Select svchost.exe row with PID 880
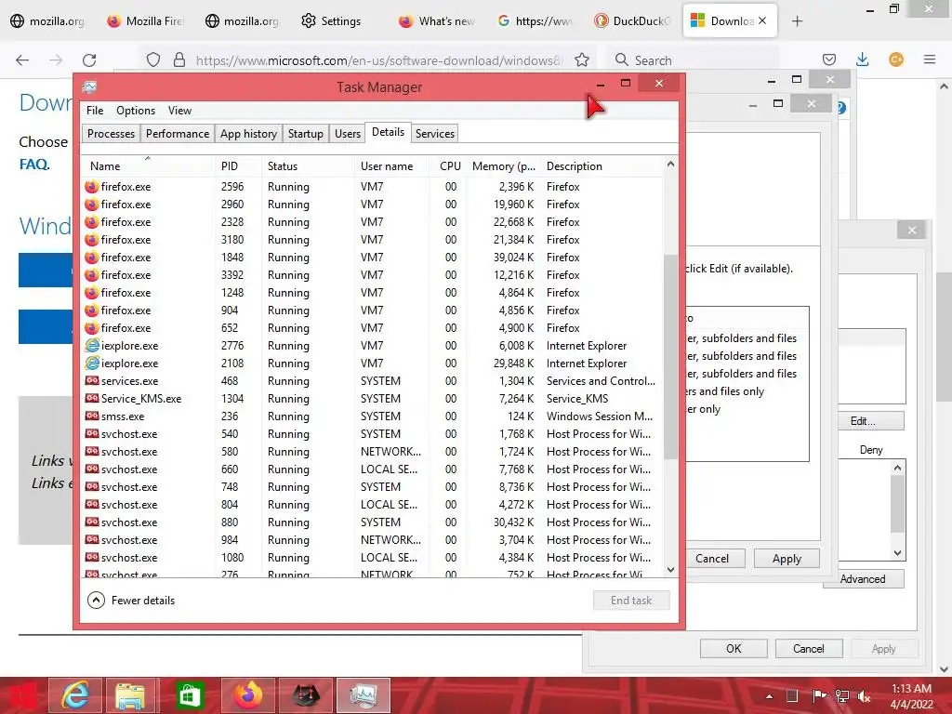Image resolution: width=952 pixels, height=714 pixels. (371, 522)
